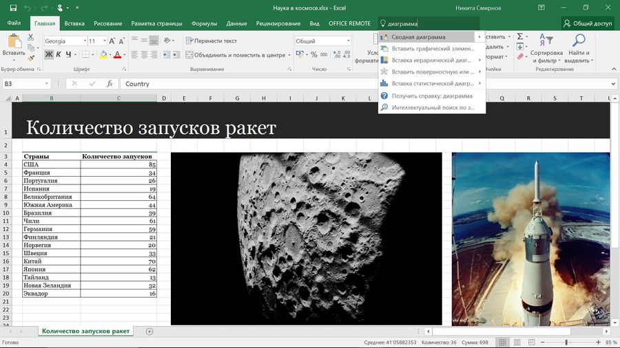Open the Name Box dropdown for B3
620x348 pixels.
[x=47, y=84]
